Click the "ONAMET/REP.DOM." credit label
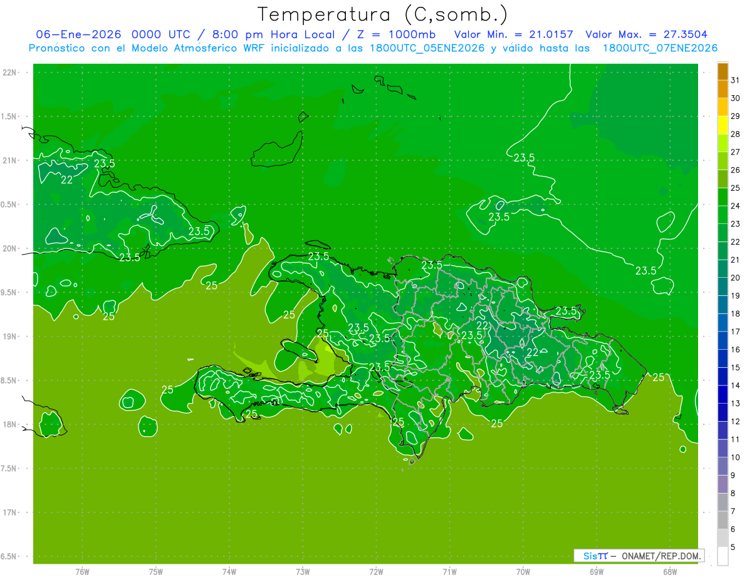This screenshot has width=752, height=580. 661,556
